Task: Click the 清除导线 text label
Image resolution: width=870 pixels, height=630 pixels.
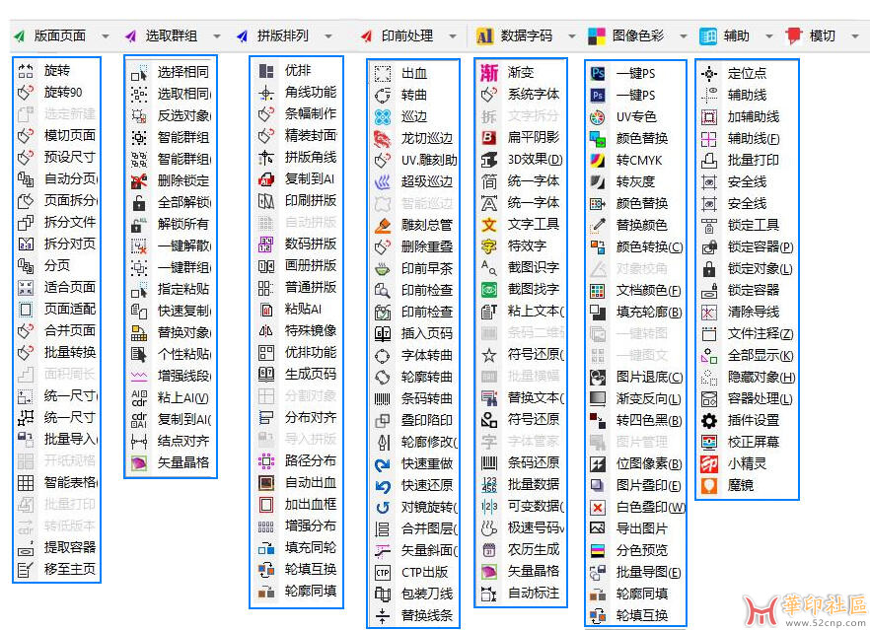Action: coord(754,312)
